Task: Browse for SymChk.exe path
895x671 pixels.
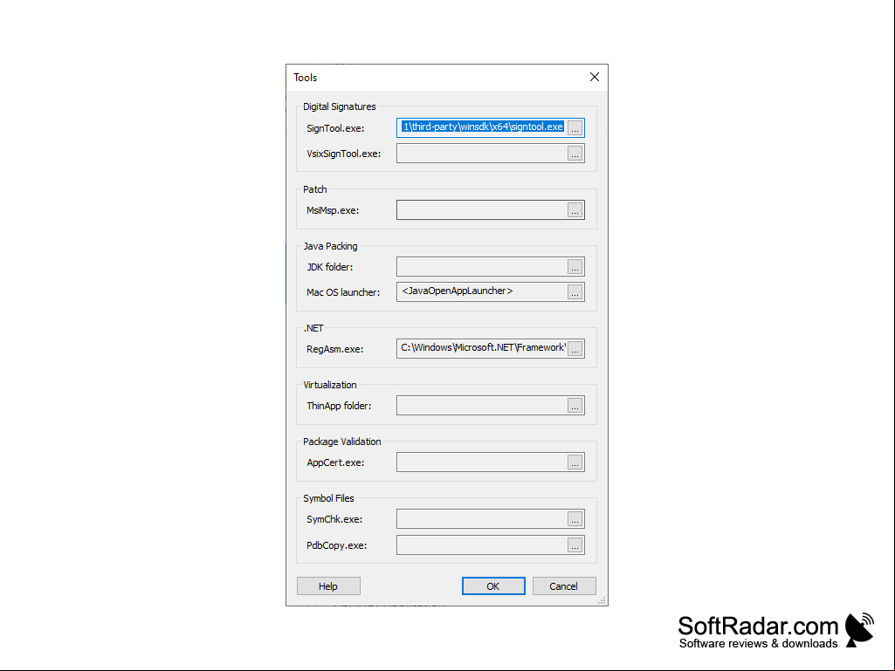Action: pos(575,518)
